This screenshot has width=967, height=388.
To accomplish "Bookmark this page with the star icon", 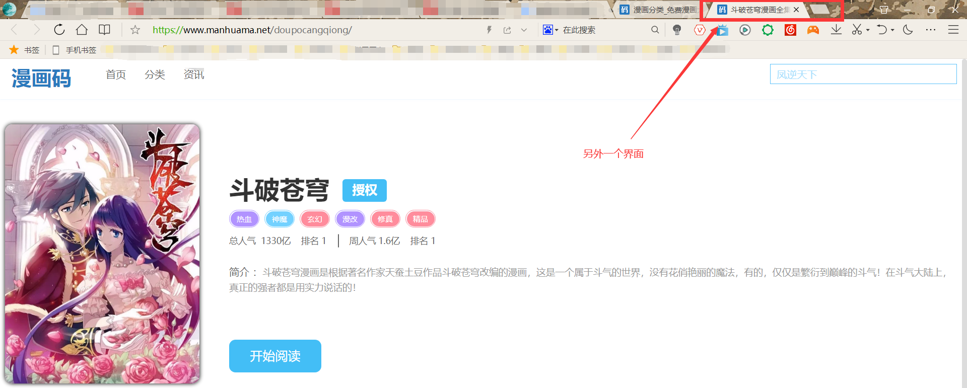I will [135, 30].
